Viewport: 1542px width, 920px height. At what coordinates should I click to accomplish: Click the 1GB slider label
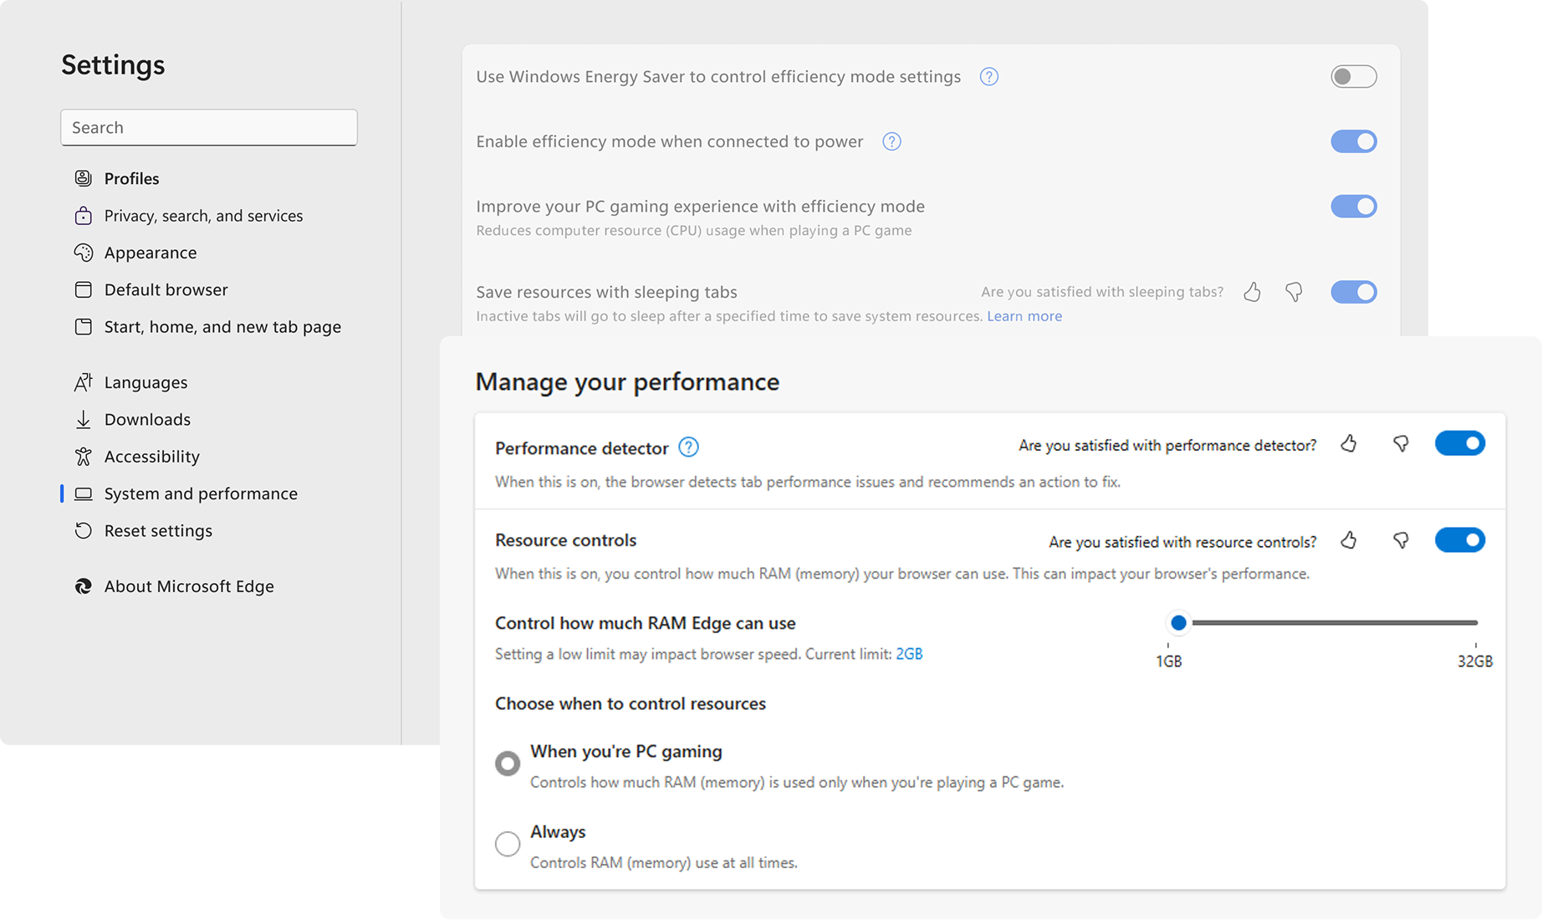[1168, 662]
